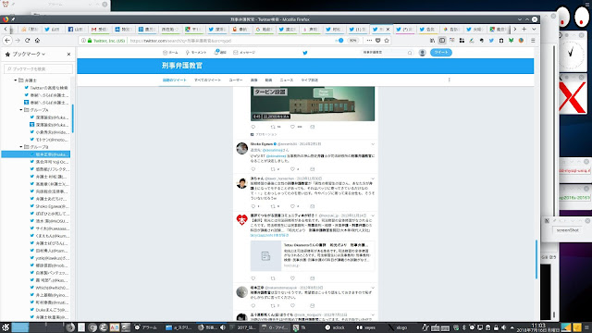This screenshot has height=333, width=592.
Task: Collapse the 弁護士 bookmark folder
Action: tap(16, 80)
